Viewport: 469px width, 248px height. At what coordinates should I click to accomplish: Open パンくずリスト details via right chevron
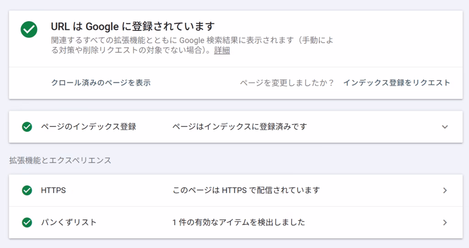point(445,223)
